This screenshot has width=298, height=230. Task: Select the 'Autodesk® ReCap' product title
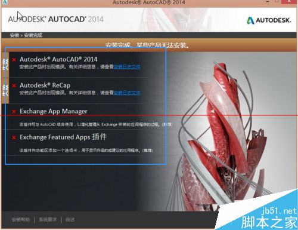[x=45, y=85]
